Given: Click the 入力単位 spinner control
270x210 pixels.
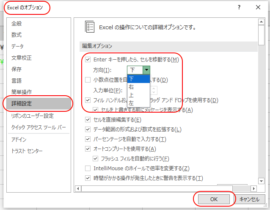Looking at the screenshot, I should (x=154, y=90).
